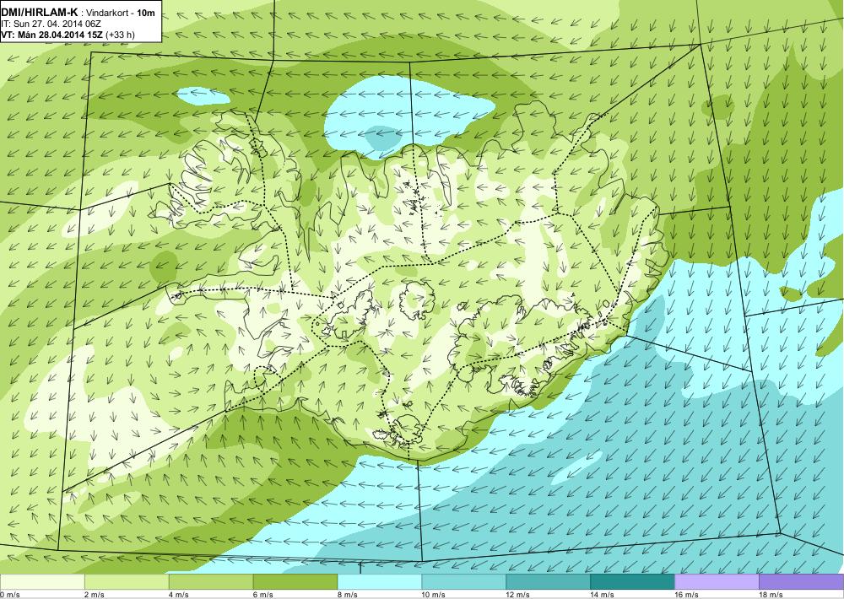Select the '(+33 h)' forecast offset text
This screenshot has height=599, width=844.
(121, 35)
